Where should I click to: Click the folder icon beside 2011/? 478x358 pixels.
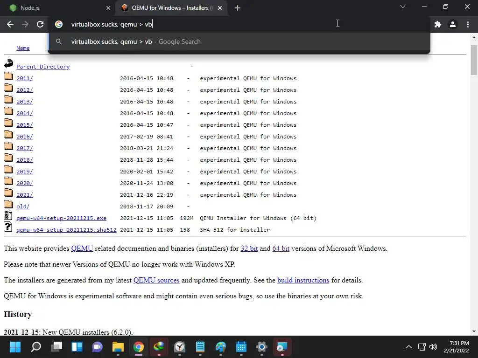tap(8, 76)
